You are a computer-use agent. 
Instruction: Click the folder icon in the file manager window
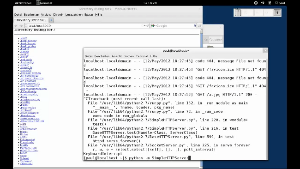point(210,47)
